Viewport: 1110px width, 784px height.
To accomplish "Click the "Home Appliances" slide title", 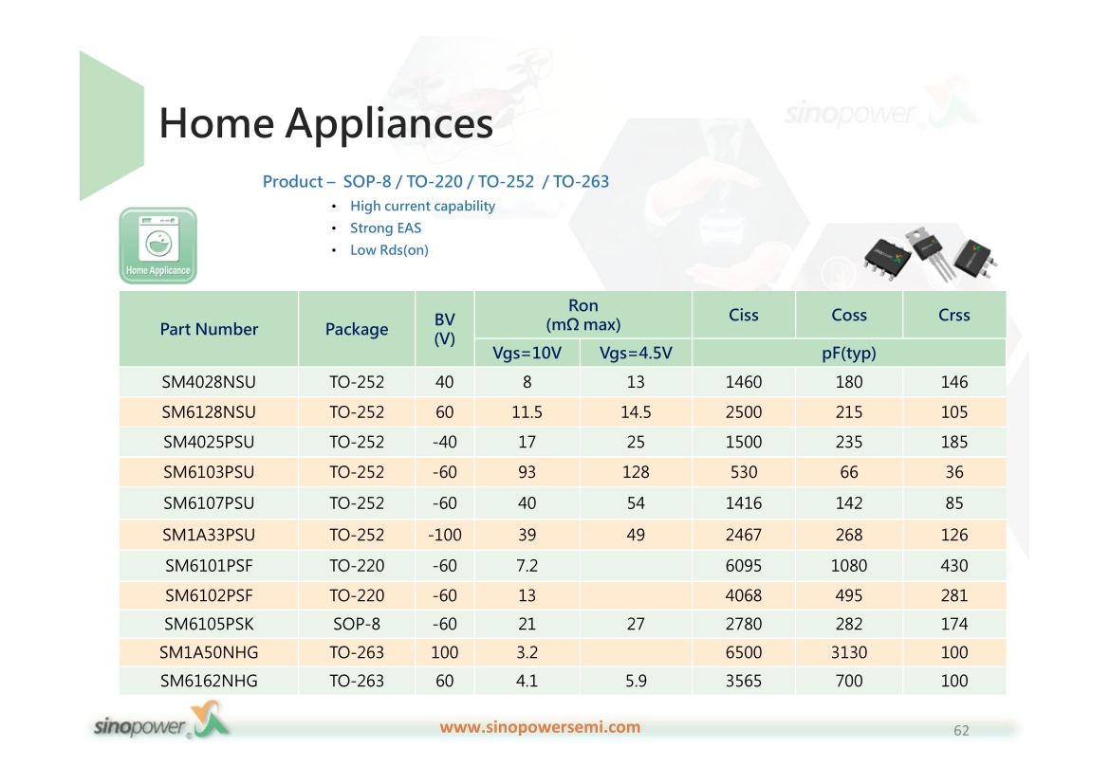I will [x=325, y=123].
